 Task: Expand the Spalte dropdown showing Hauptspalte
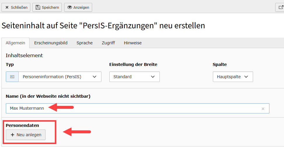[x=233, y=77]
